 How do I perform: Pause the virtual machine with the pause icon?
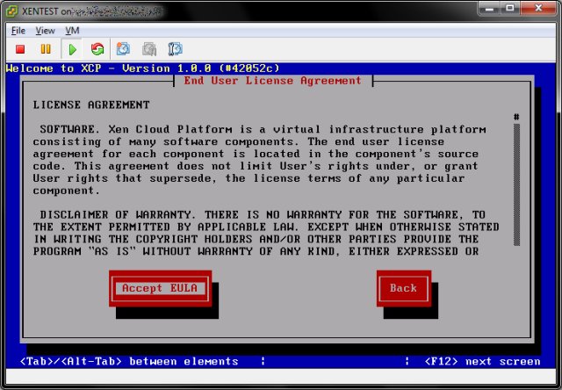point(46,49)
